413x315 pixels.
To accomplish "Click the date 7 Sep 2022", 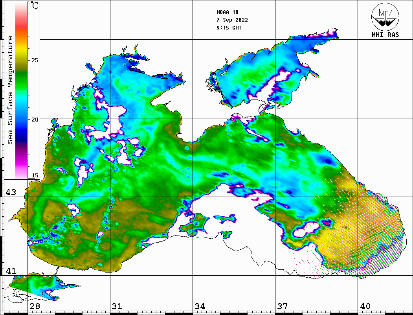I will (232, 20).
